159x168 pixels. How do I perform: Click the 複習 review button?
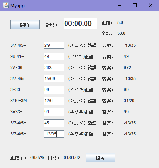[100, 158]
